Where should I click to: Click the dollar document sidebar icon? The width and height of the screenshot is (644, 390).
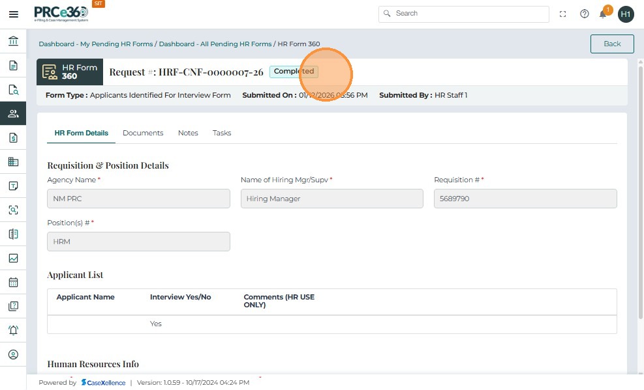pyautogui.click(x=13, y=137)
